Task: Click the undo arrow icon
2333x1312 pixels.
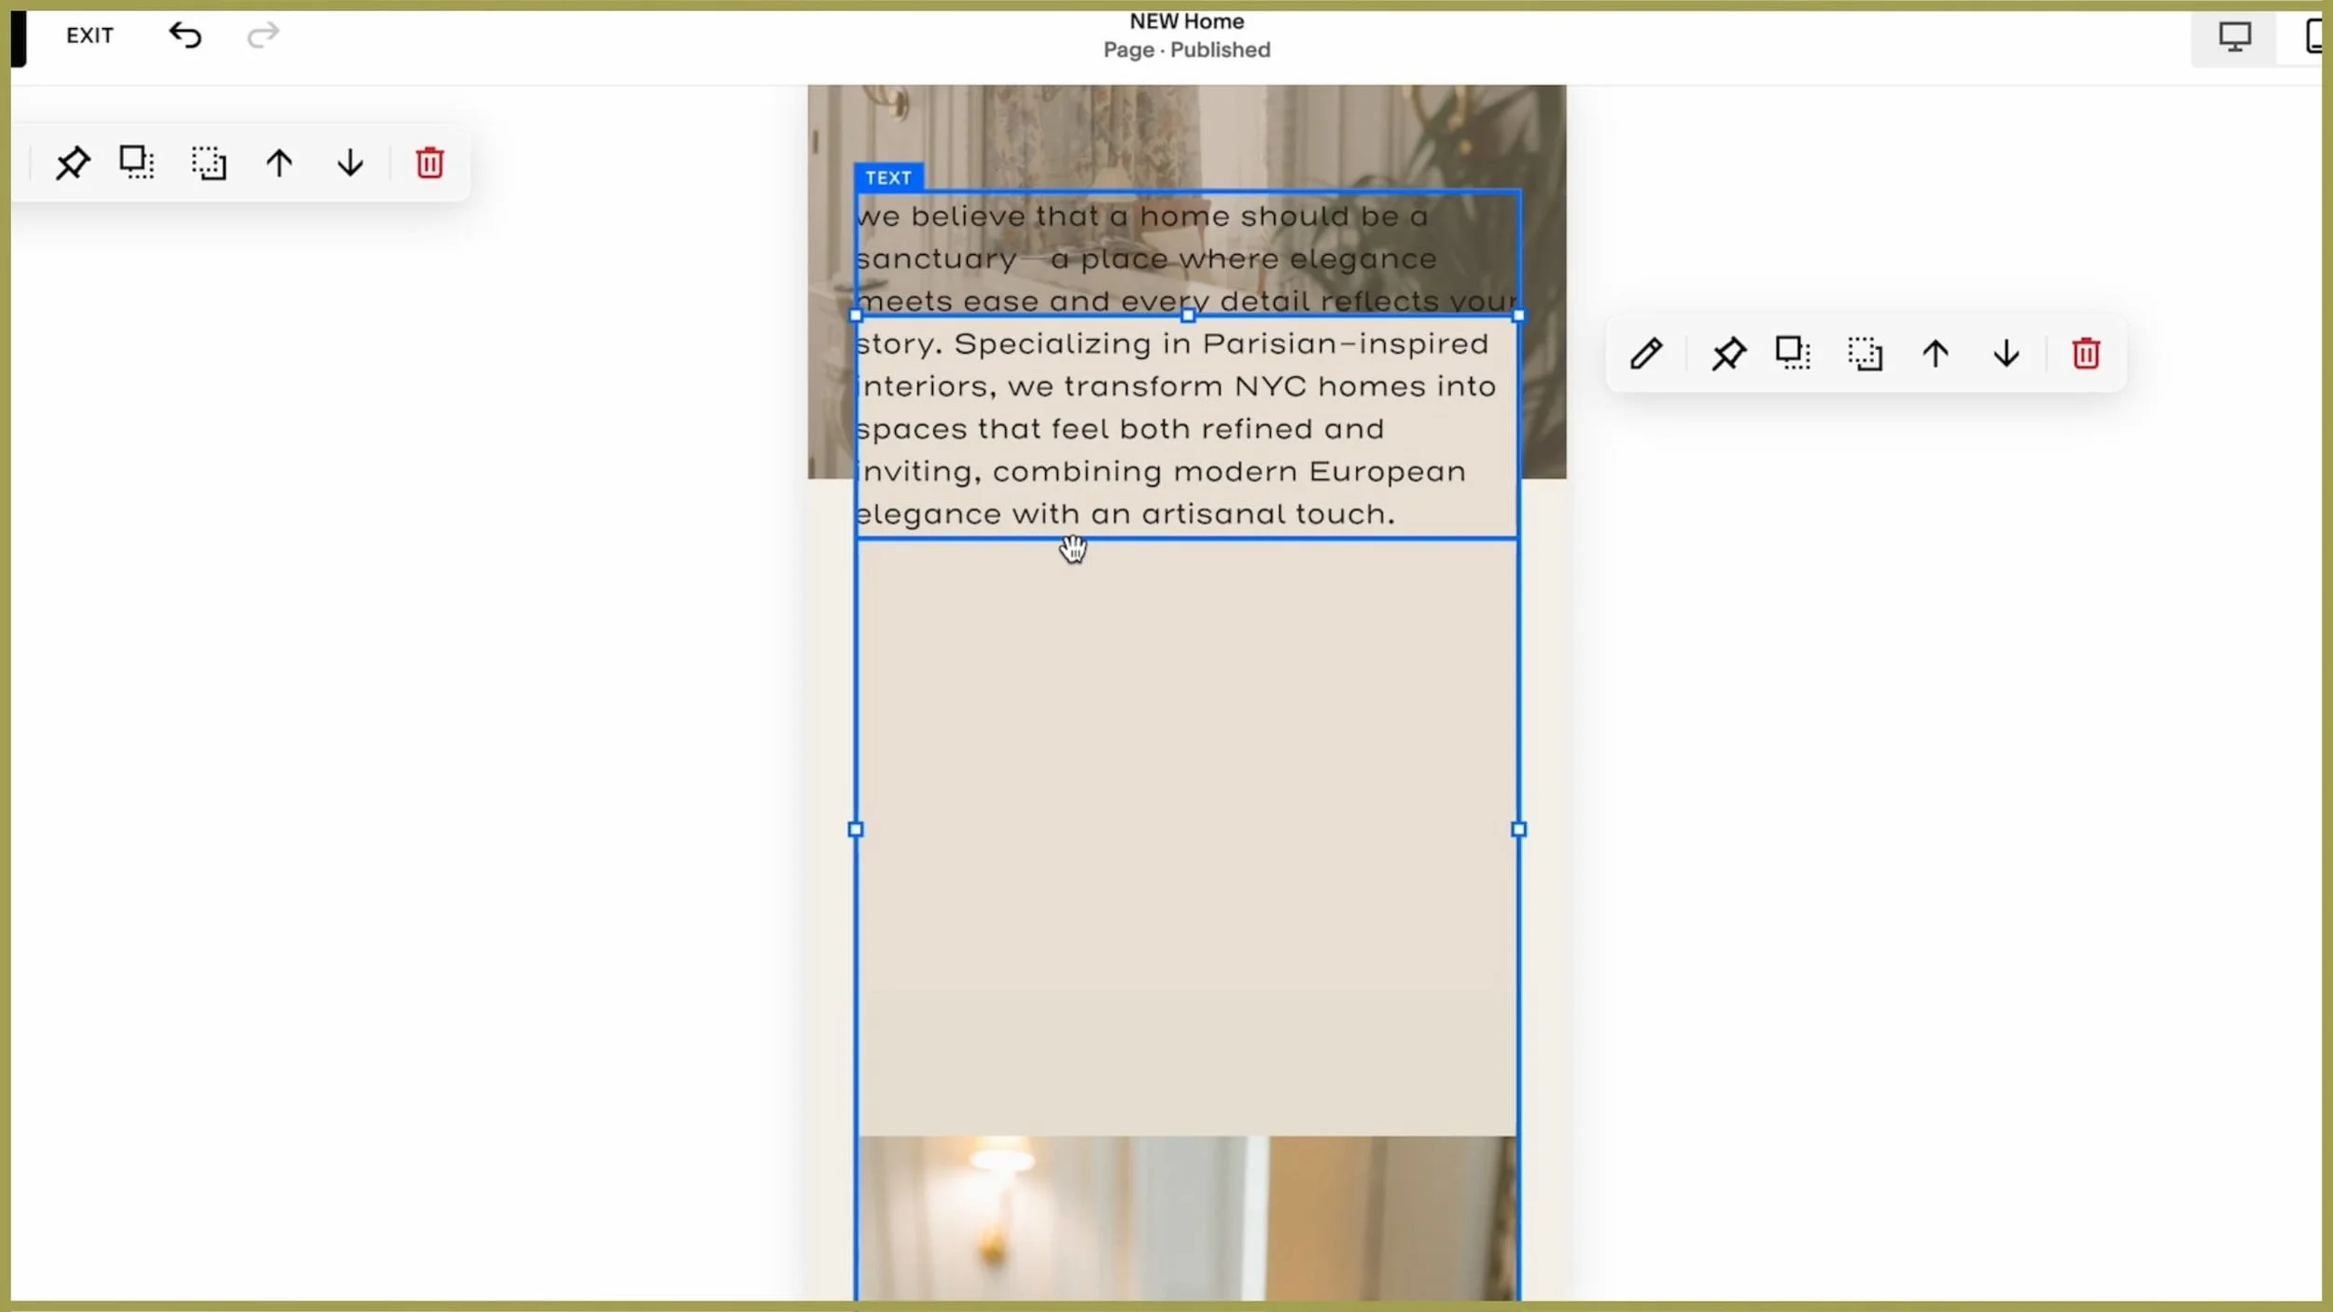Action: point(186,35)
